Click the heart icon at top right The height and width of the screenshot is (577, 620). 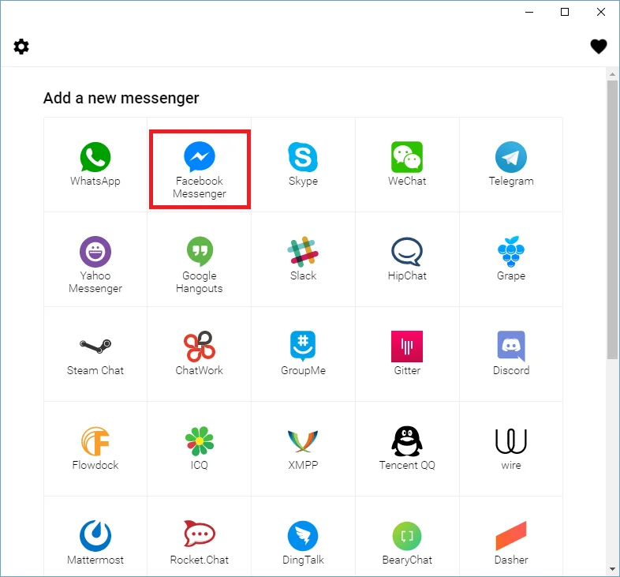599,47
